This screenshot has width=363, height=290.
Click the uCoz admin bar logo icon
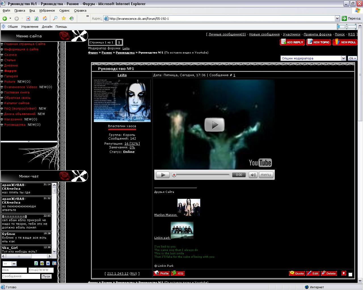coord(3,27)
